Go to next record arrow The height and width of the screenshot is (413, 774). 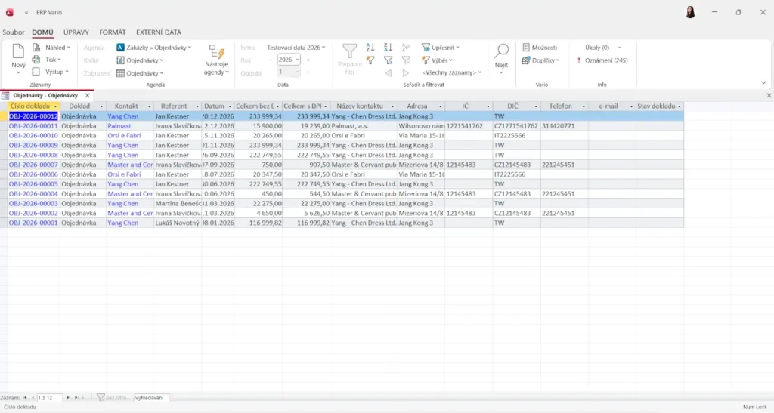(67, 397)
